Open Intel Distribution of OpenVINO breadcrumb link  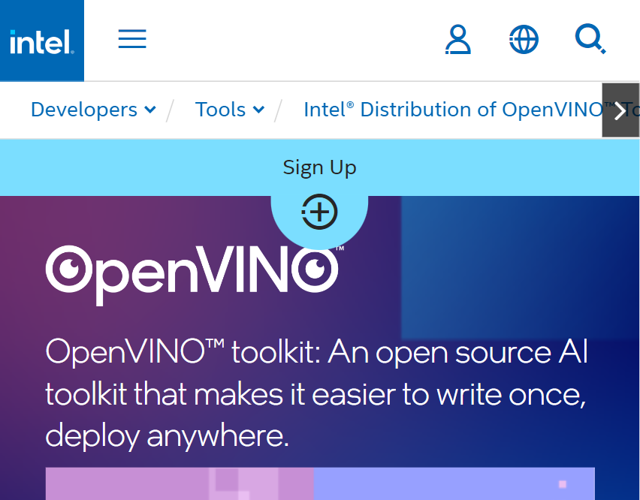[453, 110]
